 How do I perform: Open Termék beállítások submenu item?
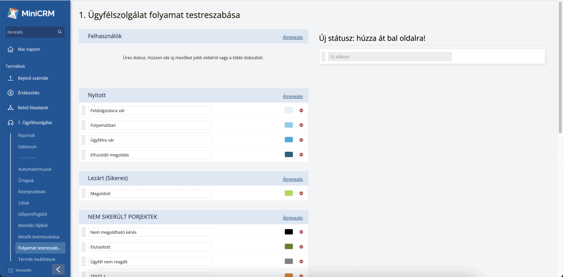(x=37, y=259)
